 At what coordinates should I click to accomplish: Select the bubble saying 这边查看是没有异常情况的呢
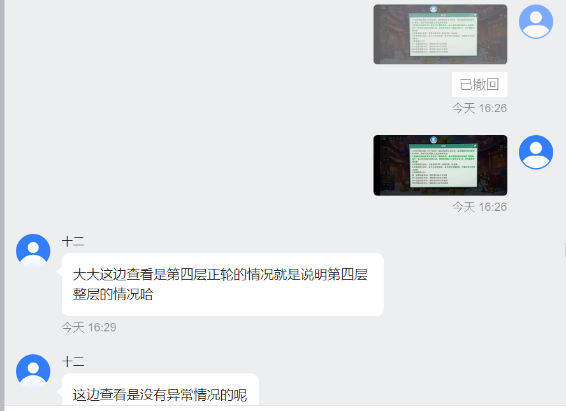click(x=160, y=390)
